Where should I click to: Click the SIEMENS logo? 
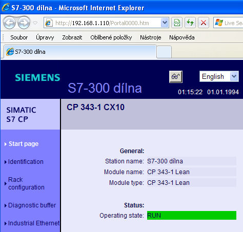(37, 77)
